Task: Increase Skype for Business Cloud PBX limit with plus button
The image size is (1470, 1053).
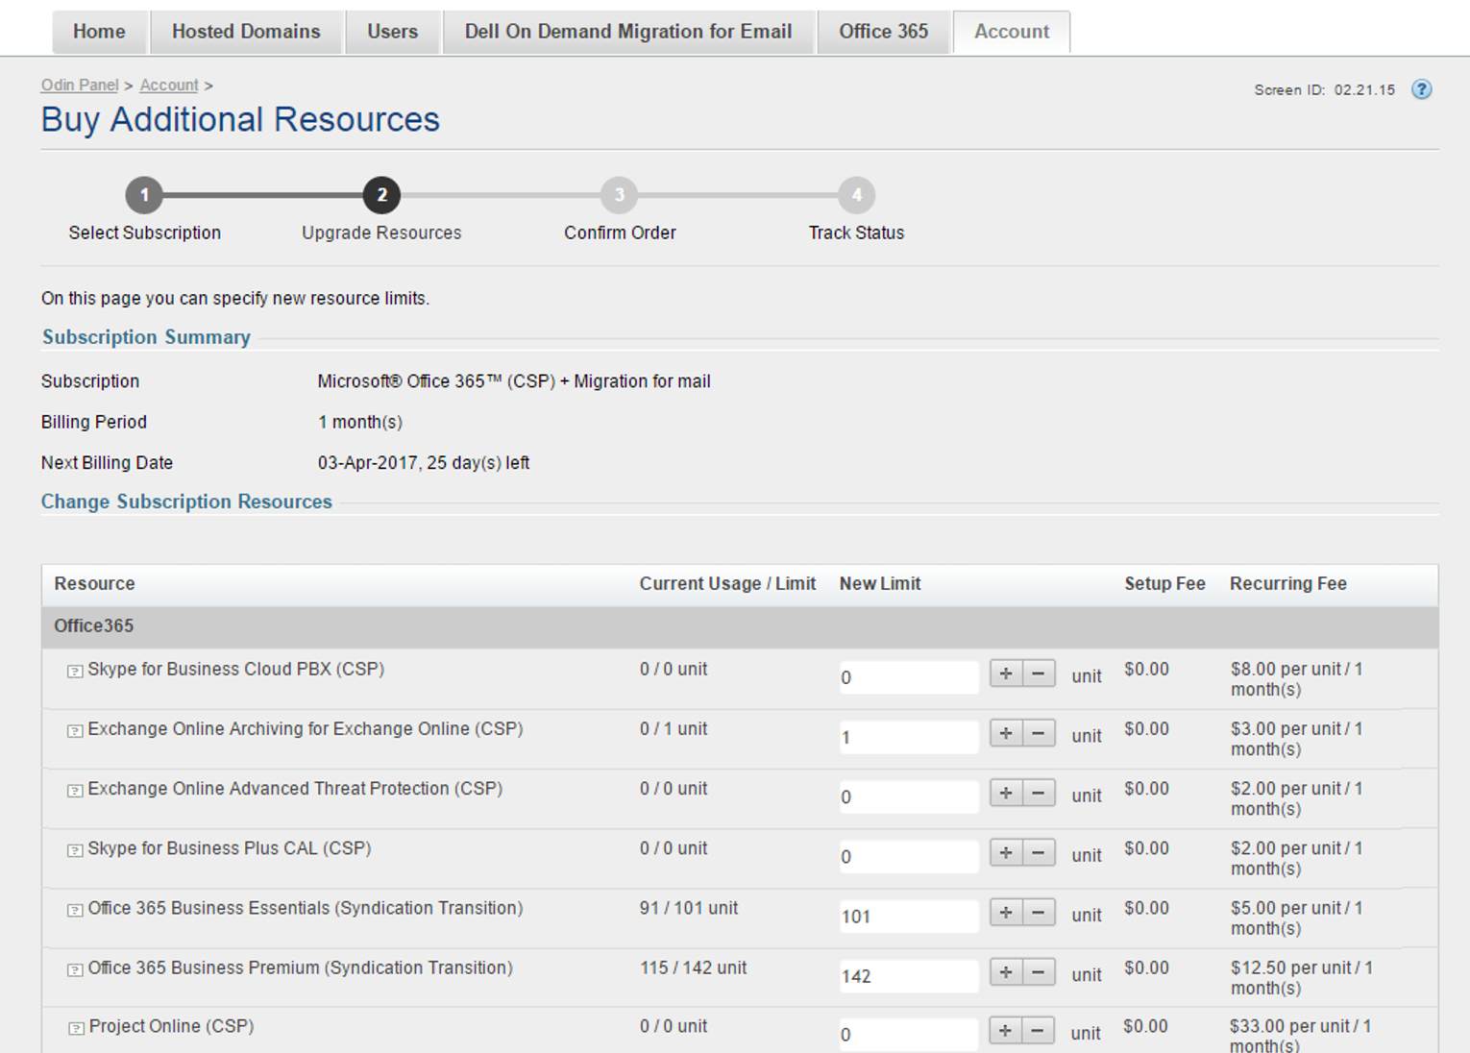Action: coord(1005,673)
